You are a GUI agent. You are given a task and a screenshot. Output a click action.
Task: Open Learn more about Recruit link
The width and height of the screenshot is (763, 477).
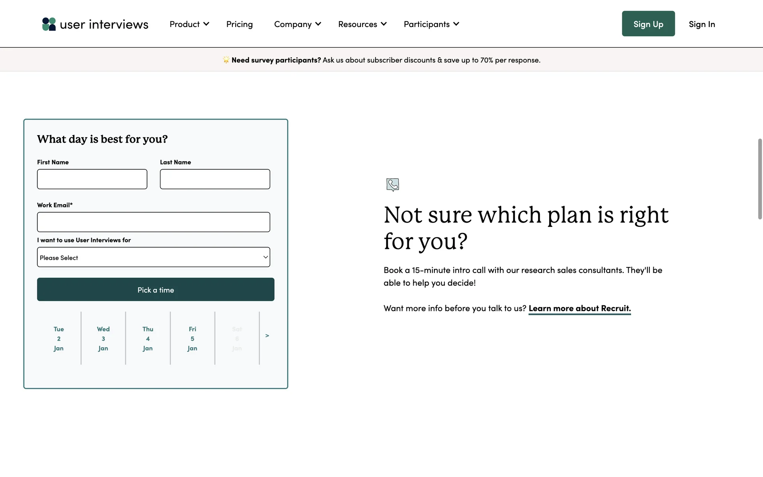[x=579, y=308]
